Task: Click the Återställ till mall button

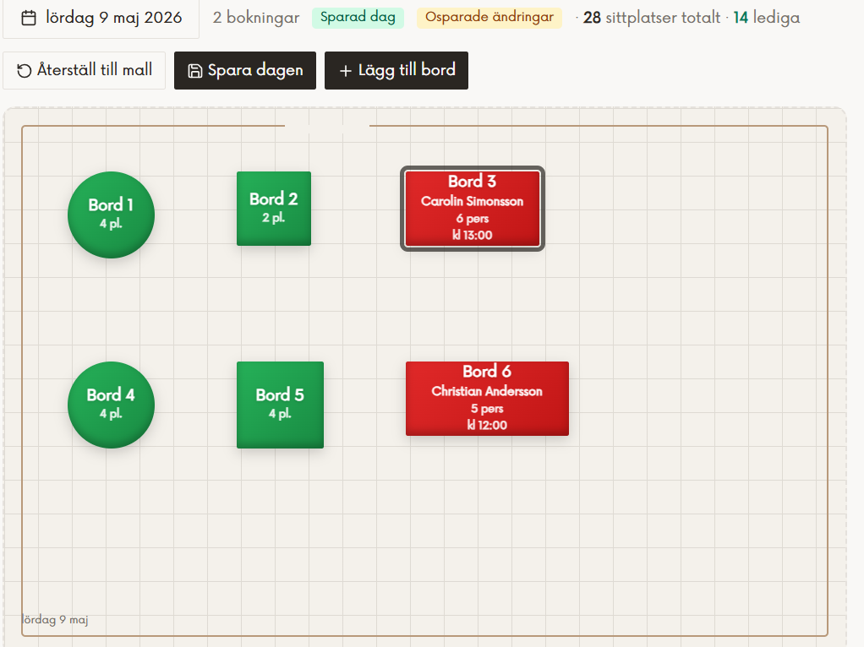Action: (x=84, y=70)
